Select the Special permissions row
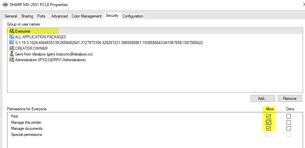Image resolution: width=305 pixels, height=148 pixels. point(27,135)
